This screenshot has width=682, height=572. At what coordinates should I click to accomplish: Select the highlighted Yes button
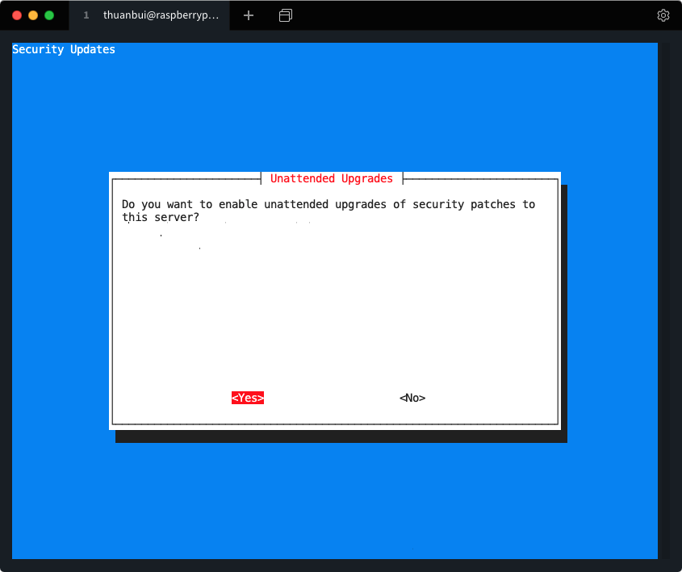(x=248, y=398)
